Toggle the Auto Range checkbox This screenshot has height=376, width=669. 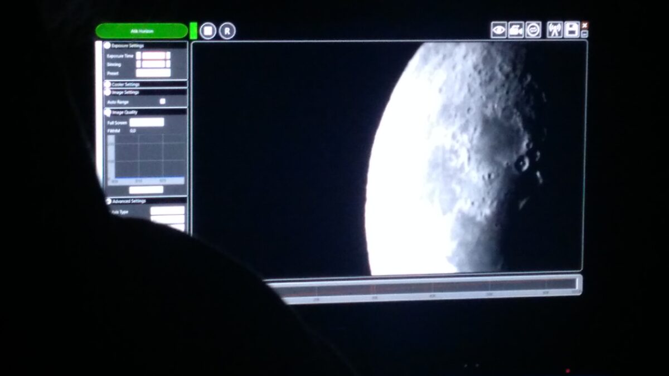click(162, 101)
